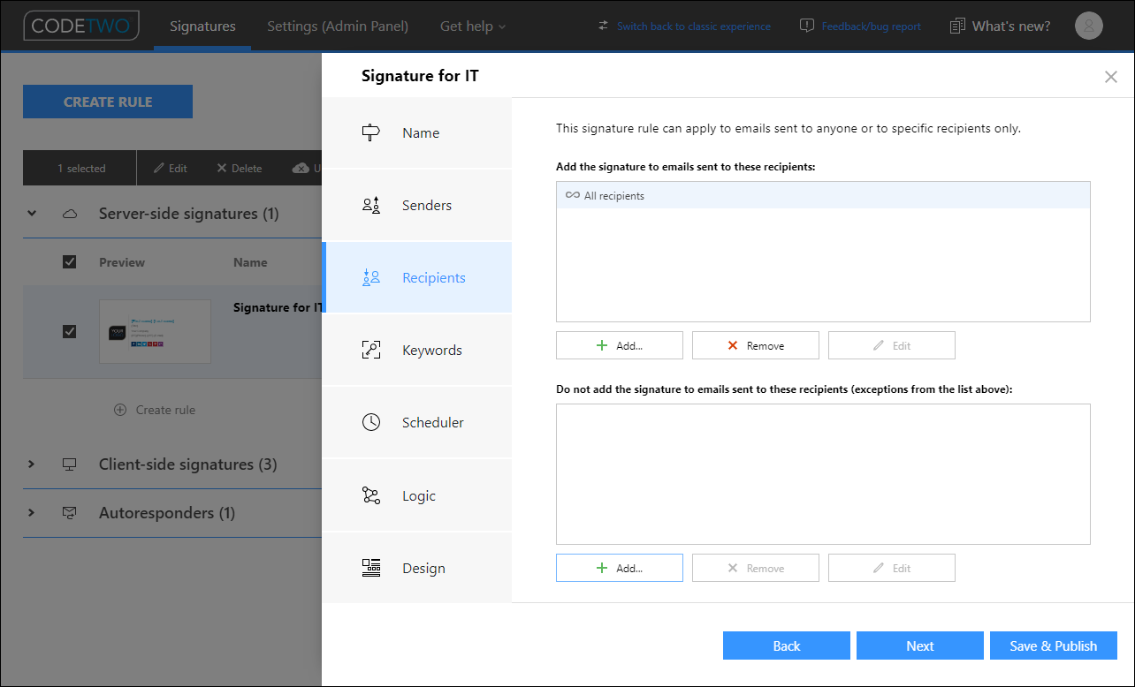1135x687 pixels.
Task: Click the Logic nodes icon
Action: click(371, 495)
